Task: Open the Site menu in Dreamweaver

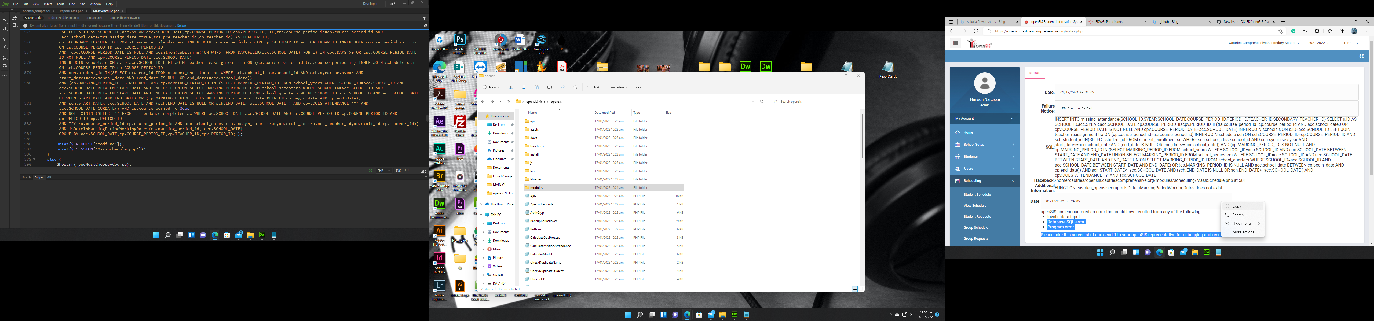Action: [x=82, y=4]
